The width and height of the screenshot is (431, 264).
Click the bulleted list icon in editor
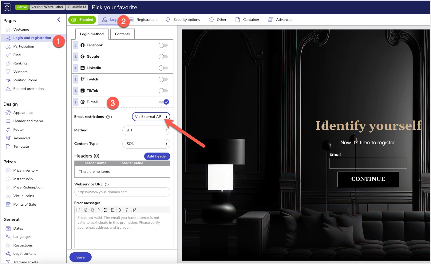coord(105,210)
